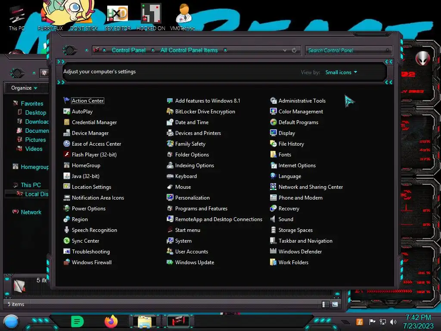Viewport: 441px width, 331px height.
Task: Click Control Panel in the address breadcrumb
Action: tap(128, 50)
